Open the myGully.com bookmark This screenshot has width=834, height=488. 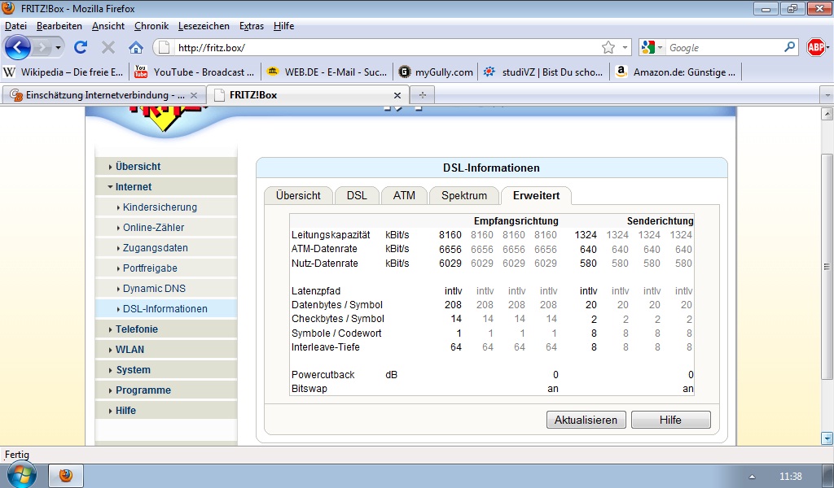click(436, 72)
